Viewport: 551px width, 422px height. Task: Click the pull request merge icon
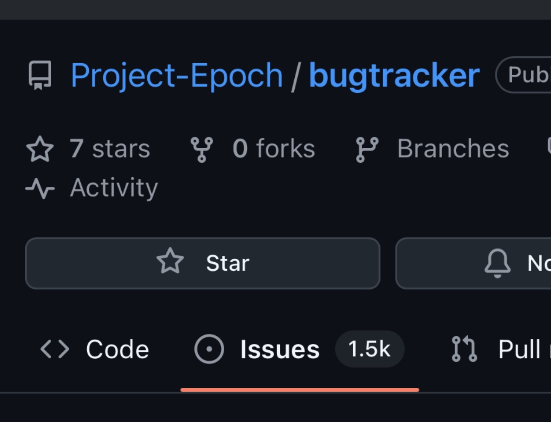pyautogui.click(x=464, y=349)
